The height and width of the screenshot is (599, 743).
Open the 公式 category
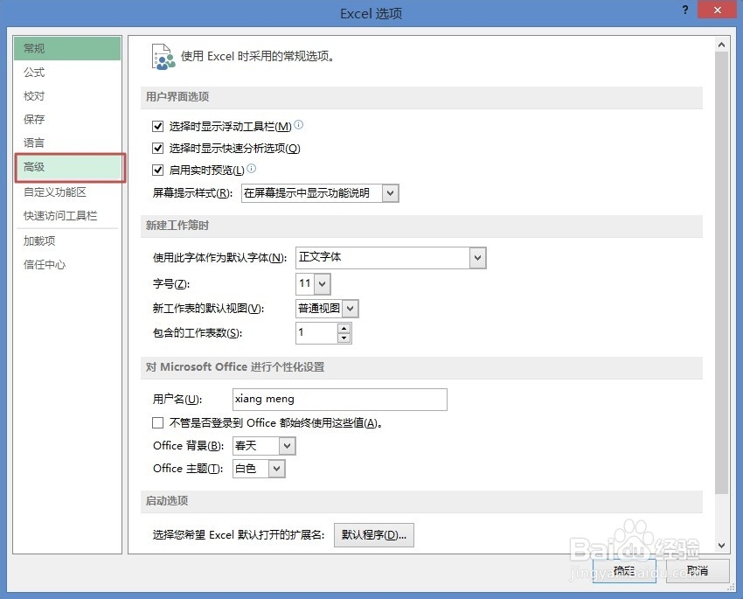pos(67,73)
